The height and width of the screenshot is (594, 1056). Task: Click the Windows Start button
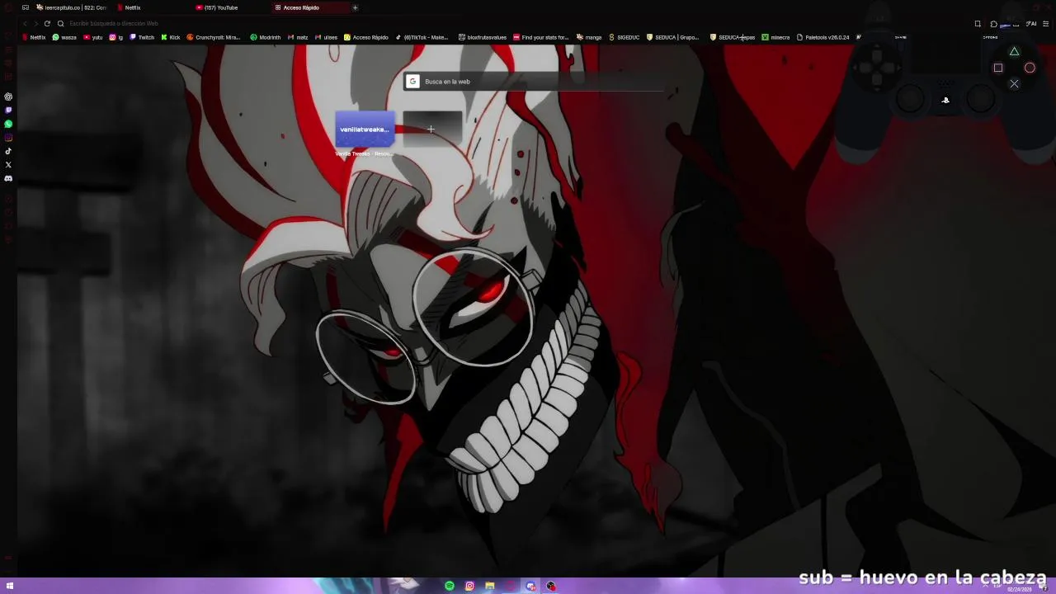10,586
